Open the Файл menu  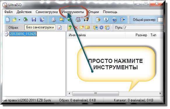coord(8,12)
